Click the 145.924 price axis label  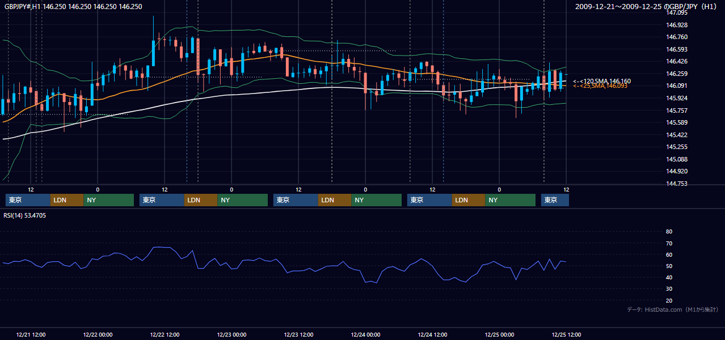[x=677, y=98]
